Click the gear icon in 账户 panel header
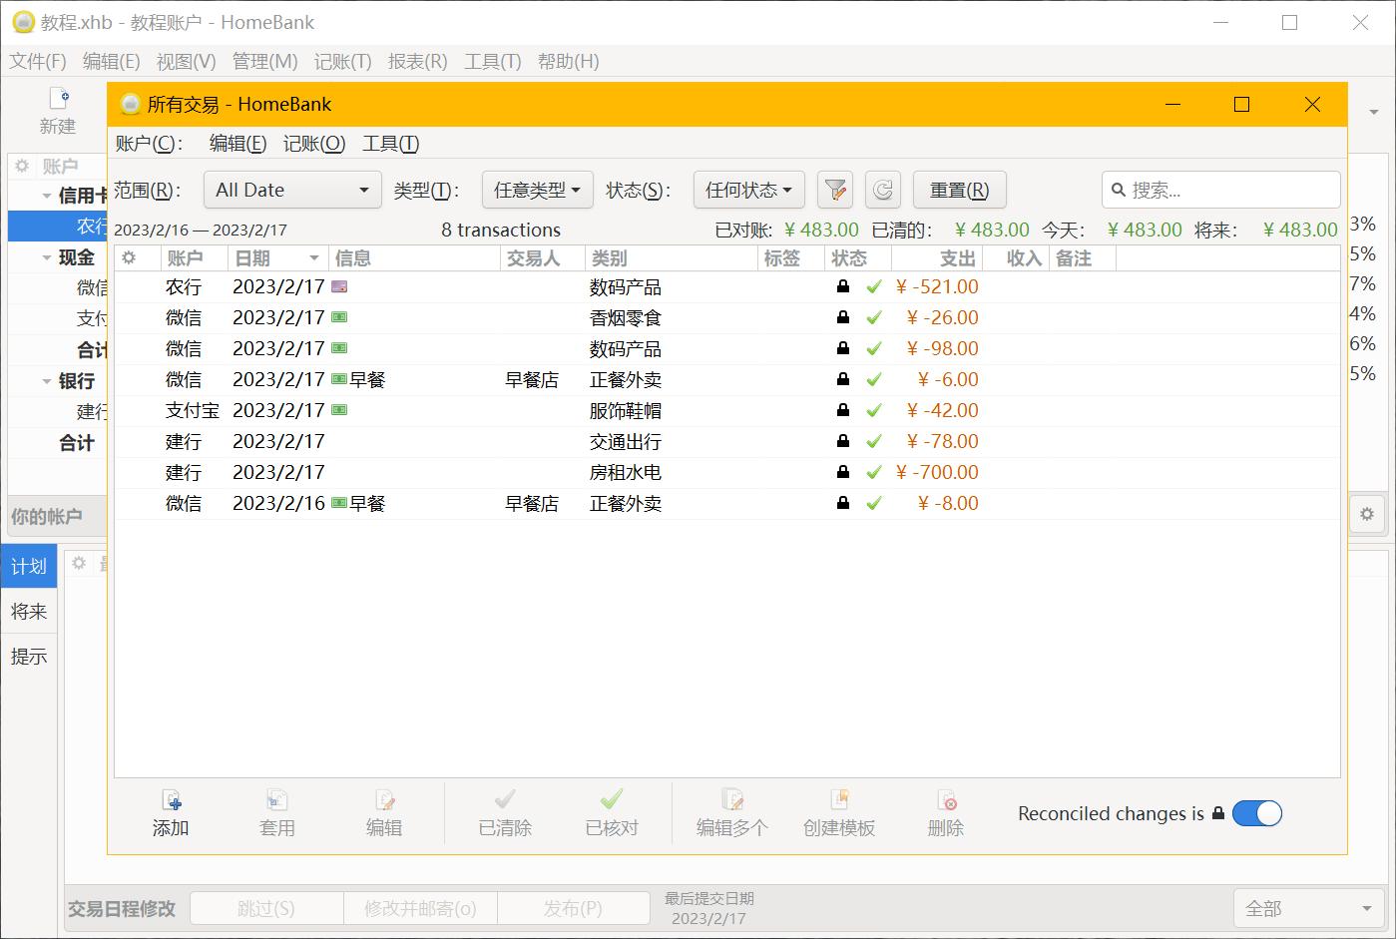This screenshot has height=939, width=1396. click(22, 166)
